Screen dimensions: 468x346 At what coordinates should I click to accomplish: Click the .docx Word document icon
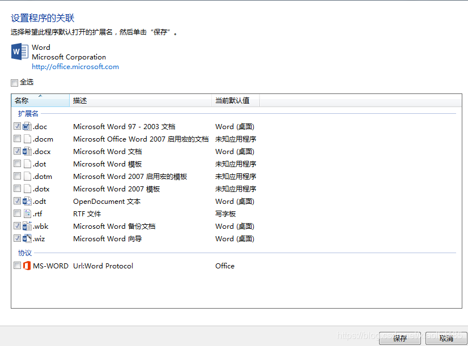click(x=27, y=152)
